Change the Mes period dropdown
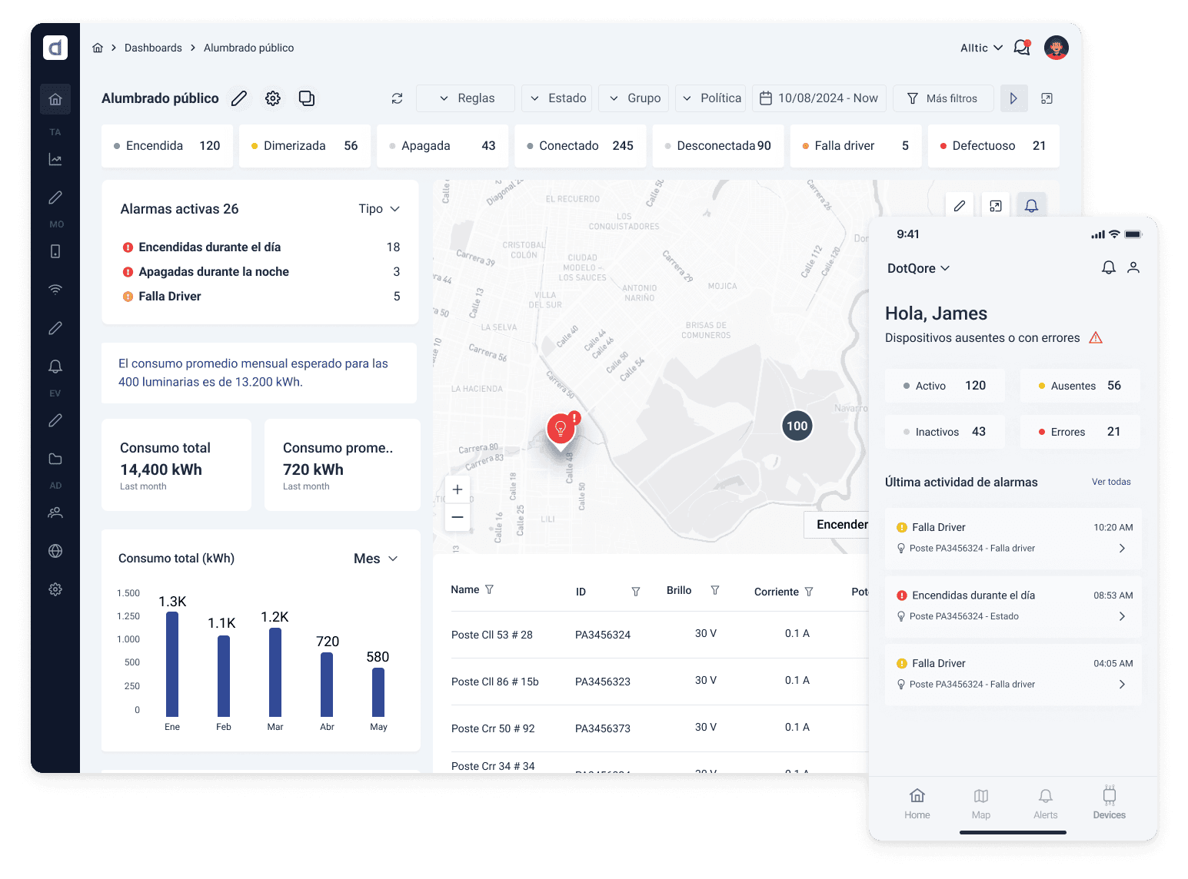Image resolution: width=1188 pixels, height=879 pixels. pos(376,559)
